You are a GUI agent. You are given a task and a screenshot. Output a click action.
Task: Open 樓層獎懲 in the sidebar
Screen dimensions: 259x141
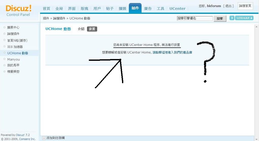[13, 71]
